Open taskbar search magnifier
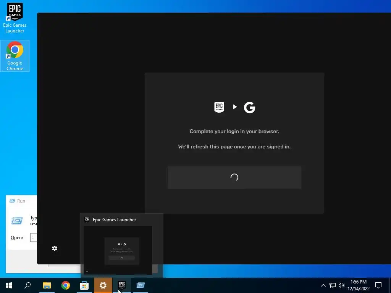This screenshot has width=391, height=293. pos(27,285)
